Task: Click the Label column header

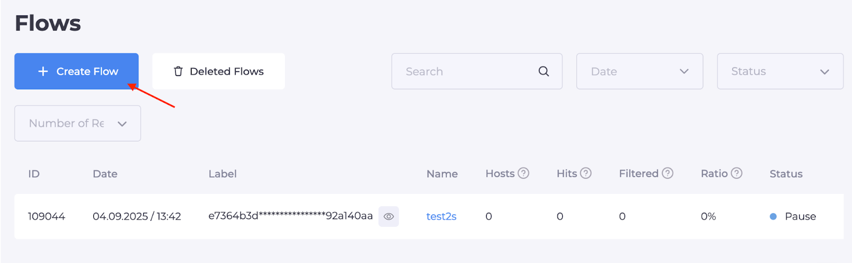Action: (223, 174)
